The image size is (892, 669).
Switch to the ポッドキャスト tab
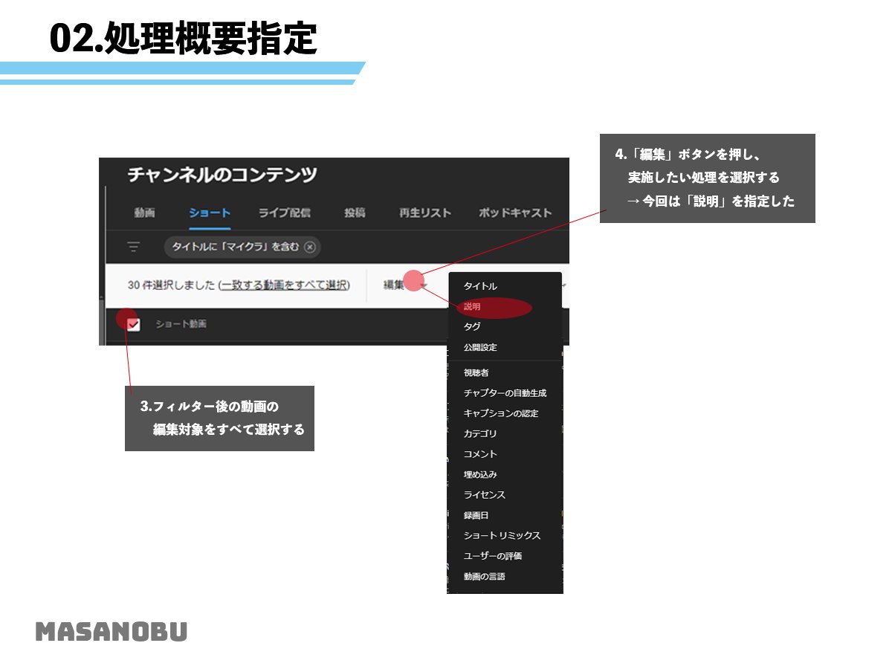pos(515,213)
